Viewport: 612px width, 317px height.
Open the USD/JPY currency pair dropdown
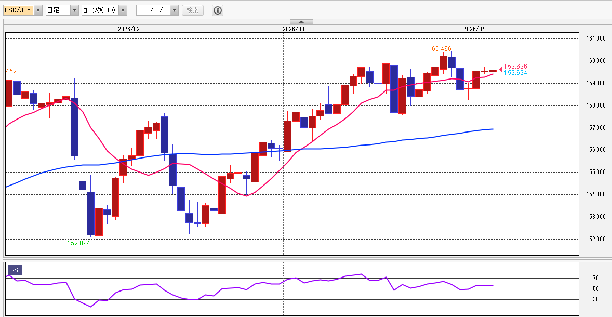click(x=38, y=10)
